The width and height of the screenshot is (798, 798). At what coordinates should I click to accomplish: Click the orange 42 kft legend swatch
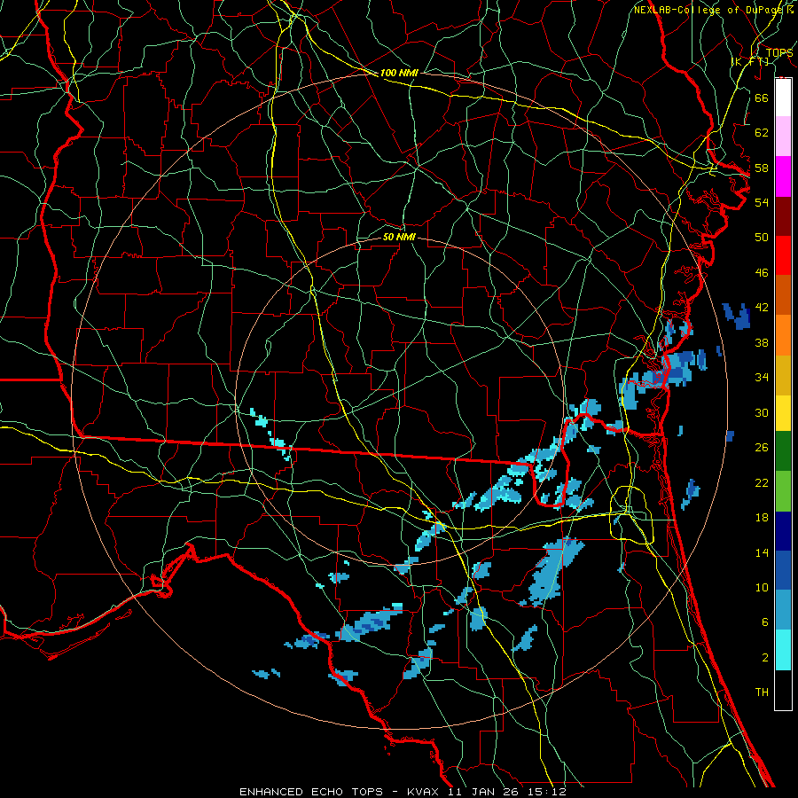click(x=783, y=335)
